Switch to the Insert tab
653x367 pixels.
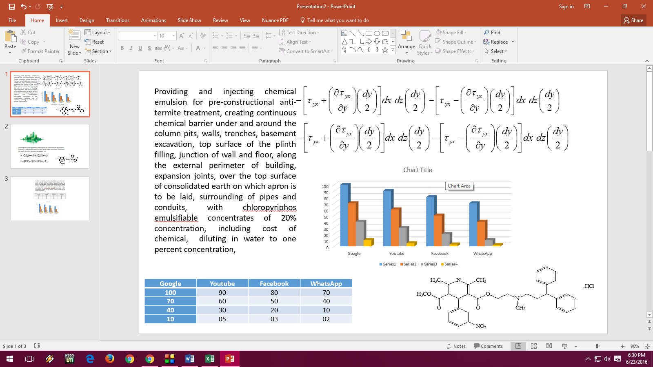pyautogui.click(x=61, y=20)
